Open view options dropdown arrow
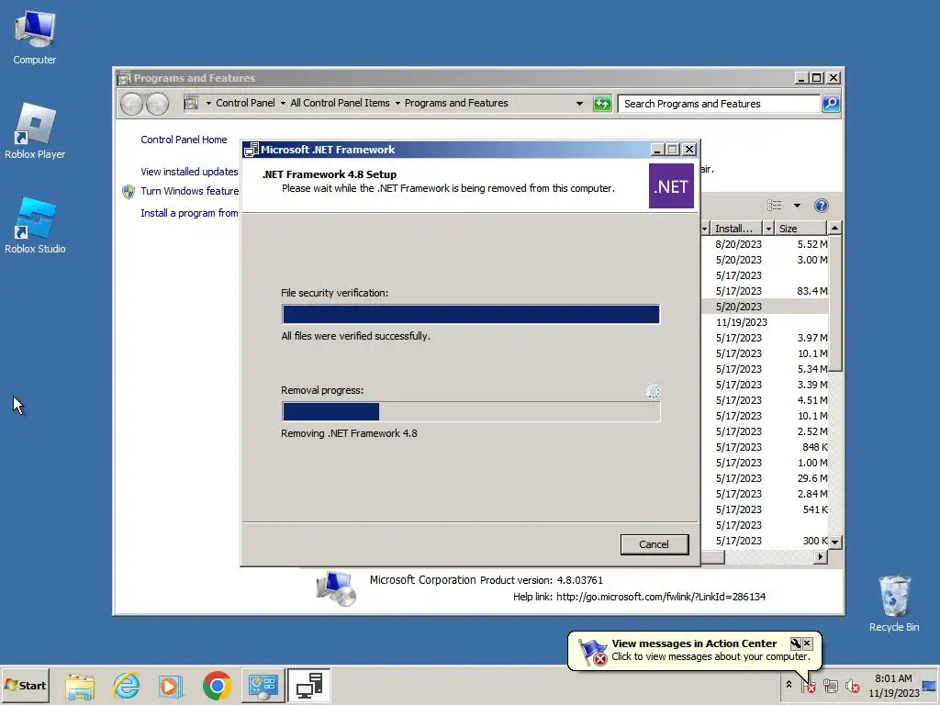 click(x=797, y=206)
